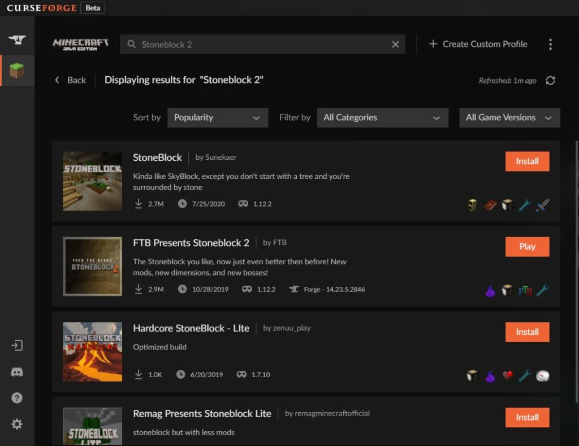579x446 pixels.
Task: Open the FTB Presents Stoneblock 2 title
Action: coord(191,243)
